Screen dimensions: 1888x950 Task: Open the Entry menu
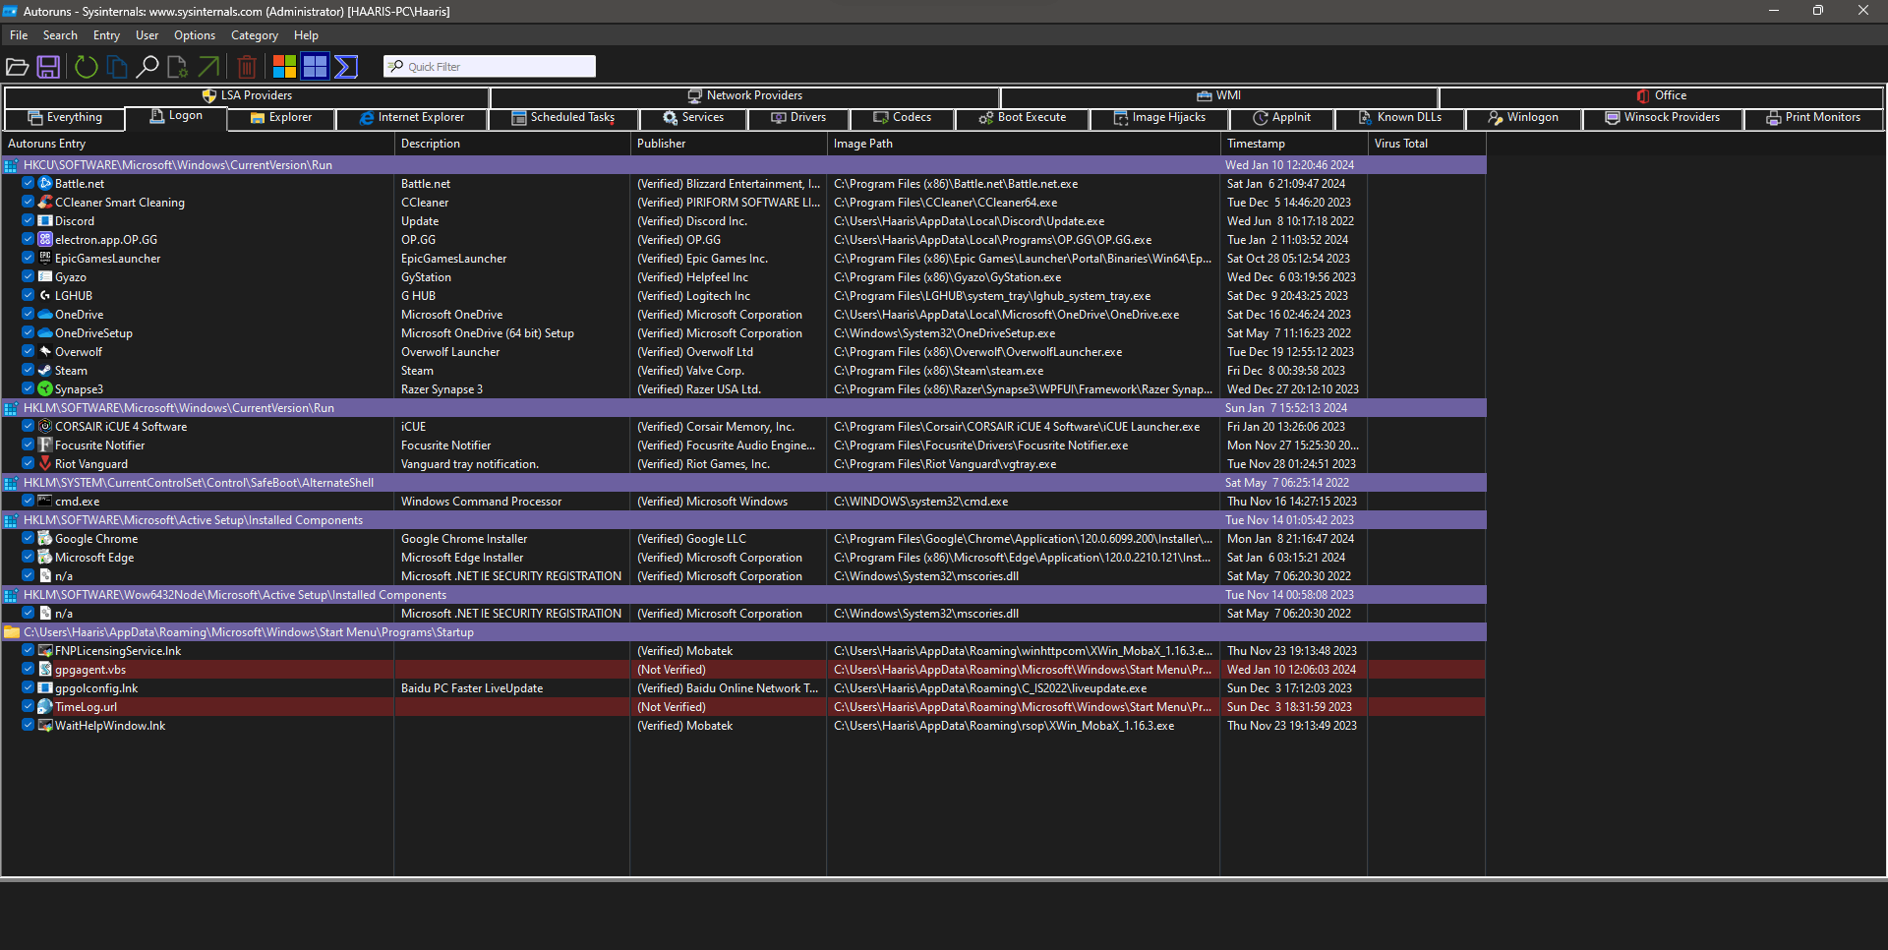coord(106,35)
